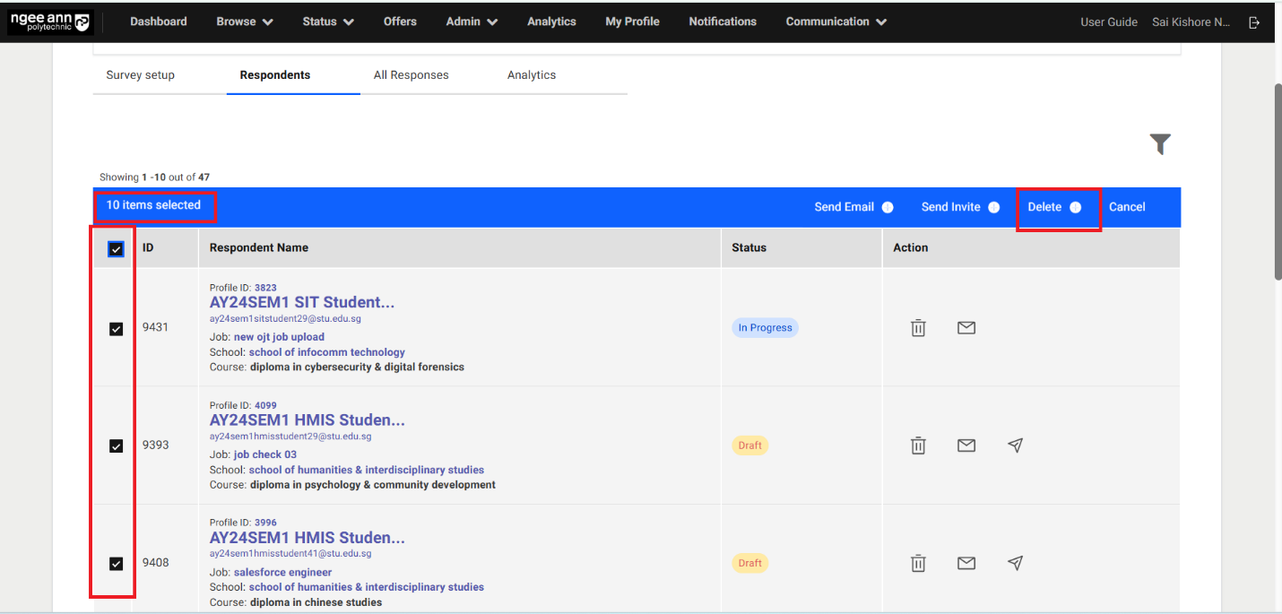Switch to the All Responses tab
The width and height of the screenshot is (1282, 614).
[x=411, y=75]
